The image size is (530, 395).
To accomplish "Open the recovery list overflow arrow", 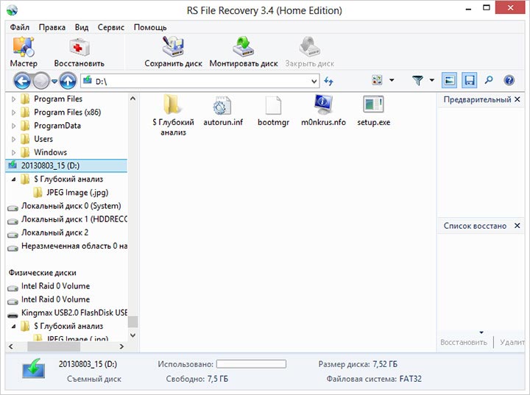I will click(x=481, y=332).
